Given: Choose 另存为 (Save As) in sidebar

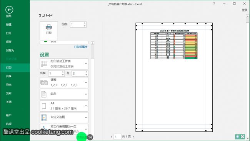Looking at the screenshot, I should (x=10, y=50).
